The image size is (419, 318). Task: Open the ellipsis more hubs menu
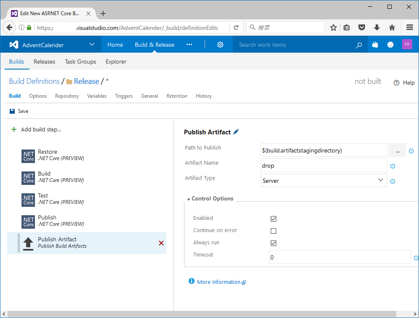click(189, 45)
